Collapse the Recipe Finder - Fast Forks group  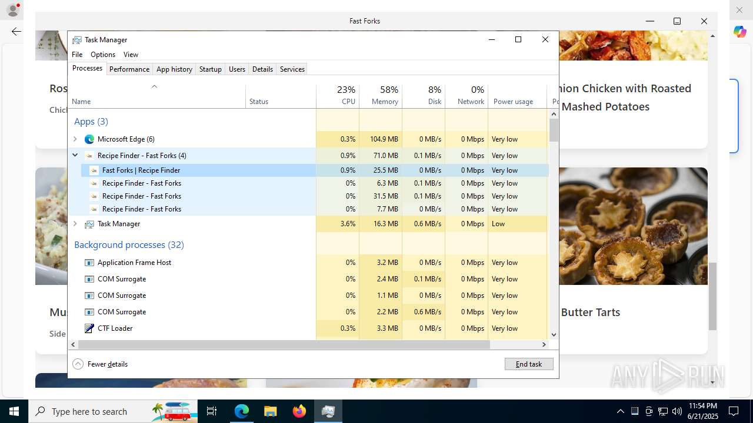point(75,156)
